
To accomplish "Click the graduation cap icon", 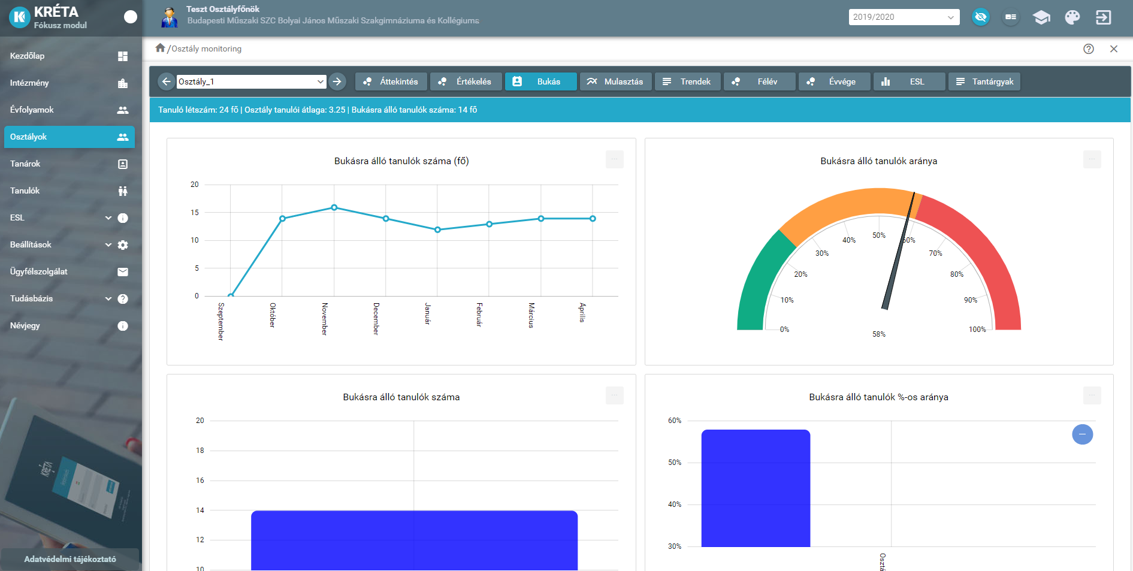I will [1041, 17].
